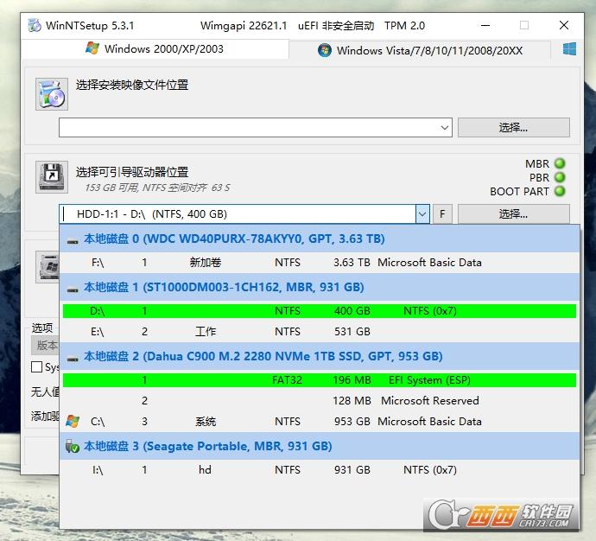
Task: Click the installation drive icon behind dropdown
Action: point(48,267)
